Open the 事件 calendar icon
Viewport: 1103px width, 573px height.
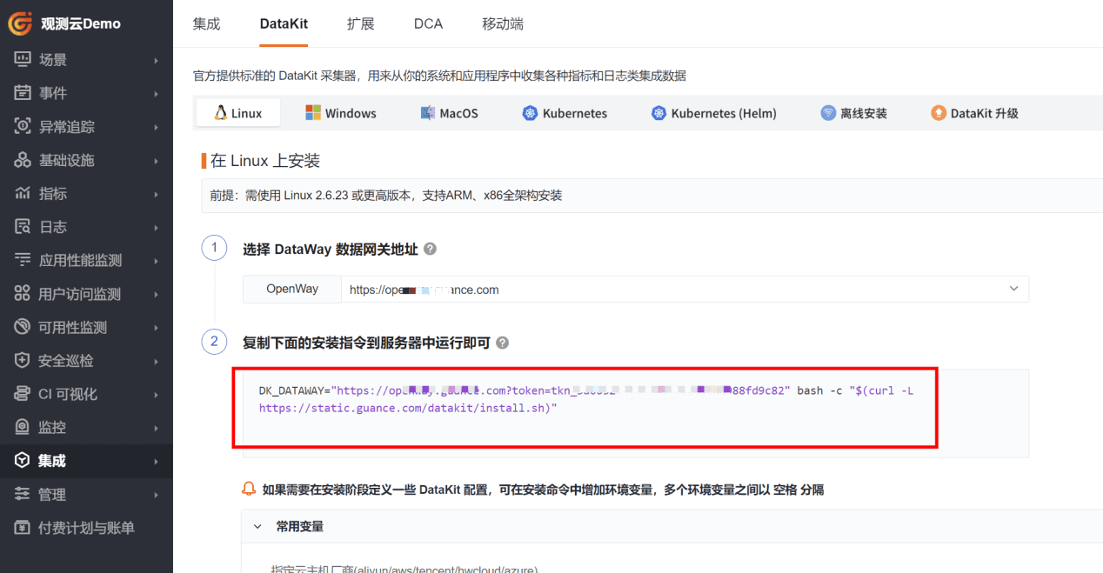coord(23,93)
